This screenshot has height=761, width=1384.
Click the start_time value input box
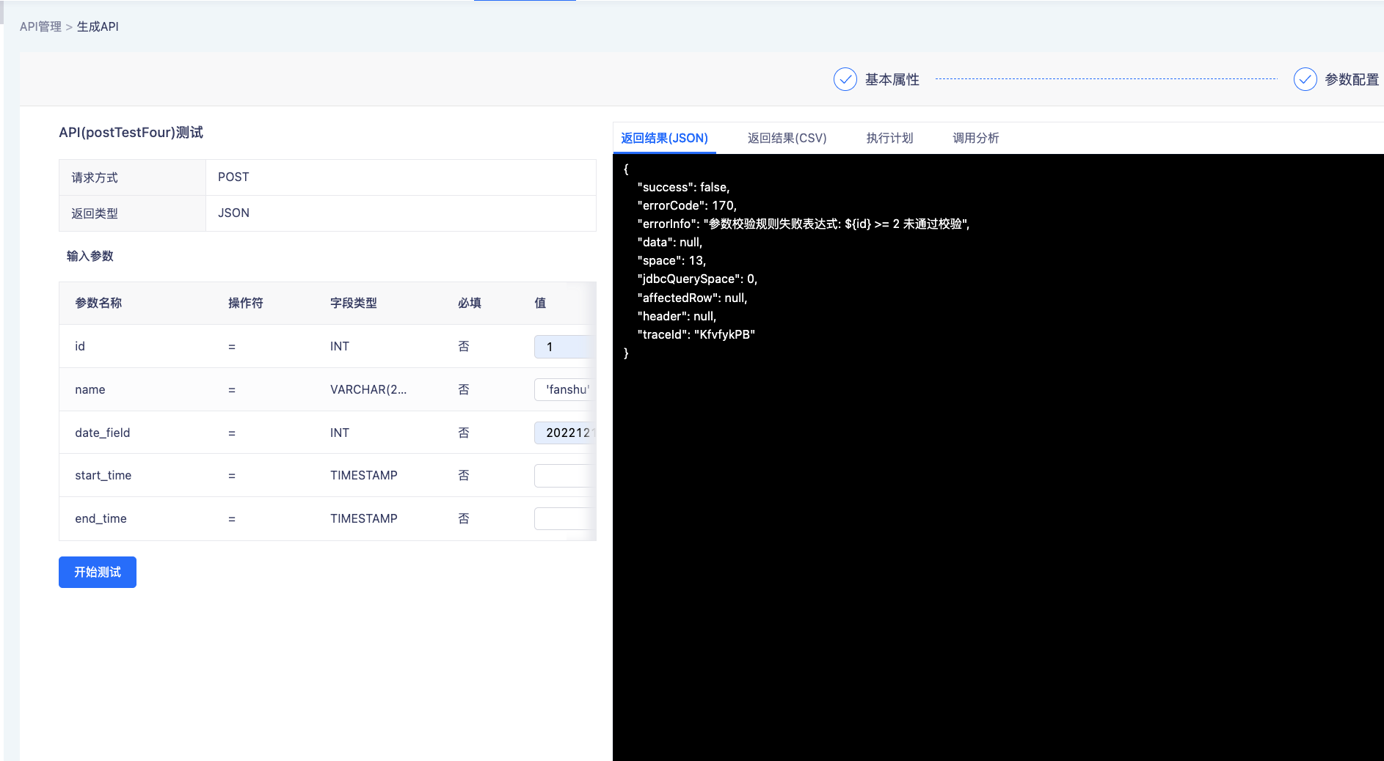point(564,476)
